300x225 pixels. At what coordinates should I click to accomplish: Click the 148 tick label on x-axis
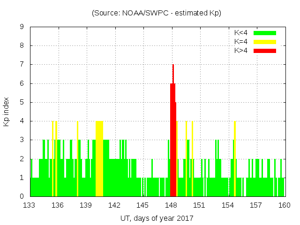pyautogui.click(x=171, y=205)
